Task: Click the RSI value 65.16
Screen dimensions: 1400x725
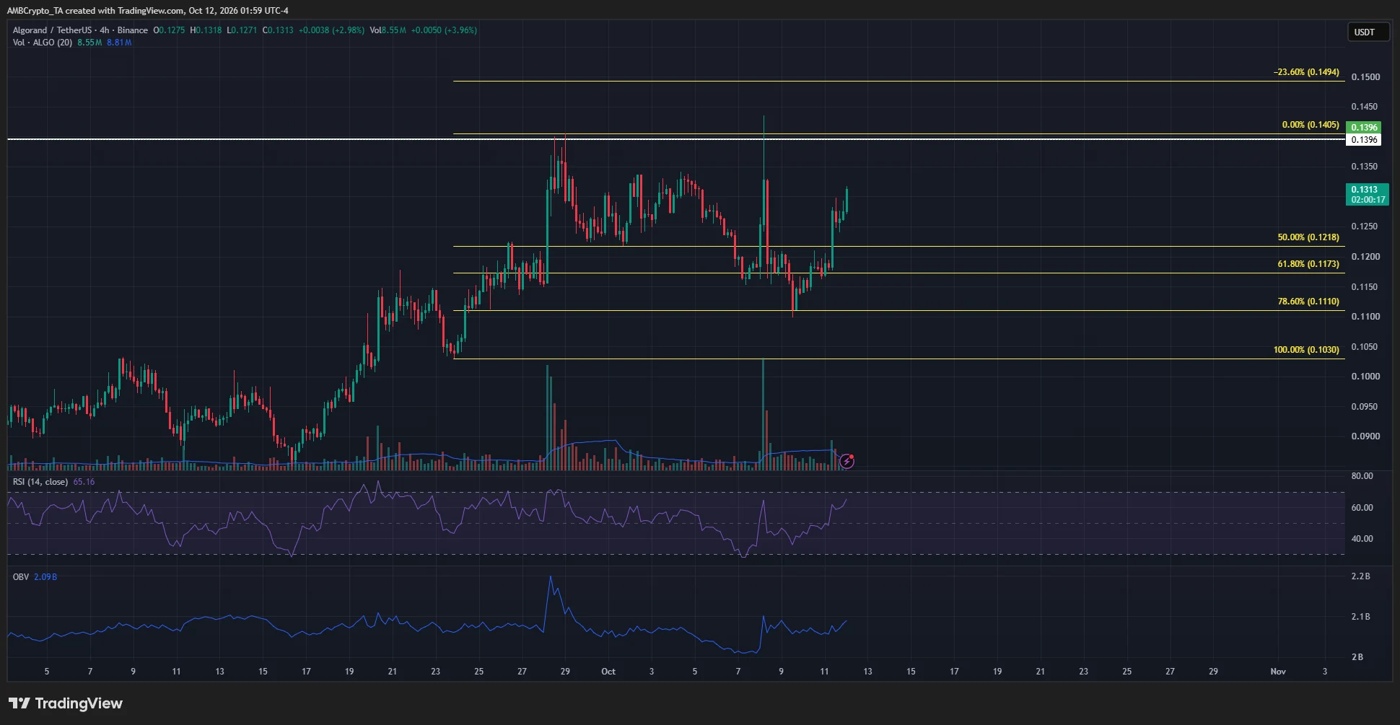Action: (x=84, y=482)
